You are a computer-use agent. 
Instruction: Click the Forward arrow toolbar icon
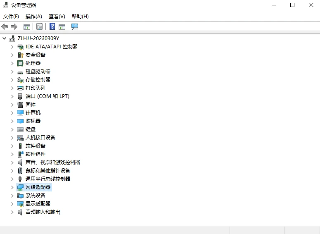(x=14, y=26)
